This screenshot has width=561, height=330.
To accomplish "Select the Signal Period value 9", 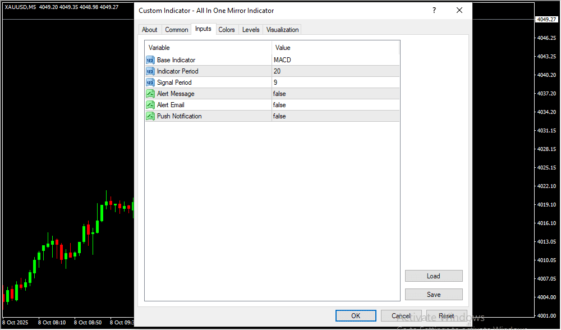I will pyautogui.click(x=275, y=82).
